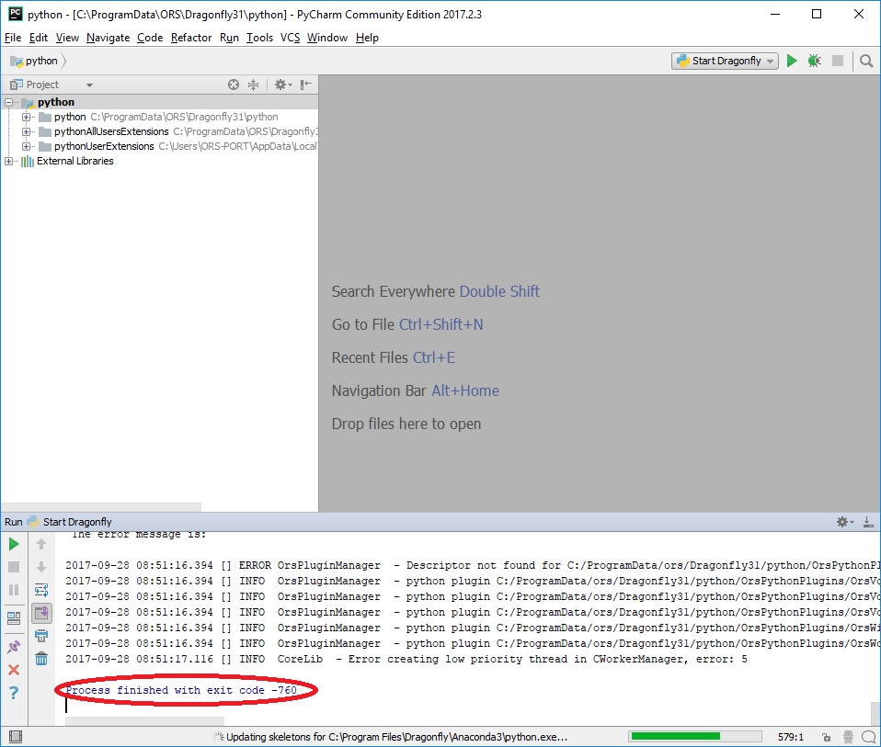Open the Run panel settings gear
Screen dimensions: 881x747
[x=841, y=521]
